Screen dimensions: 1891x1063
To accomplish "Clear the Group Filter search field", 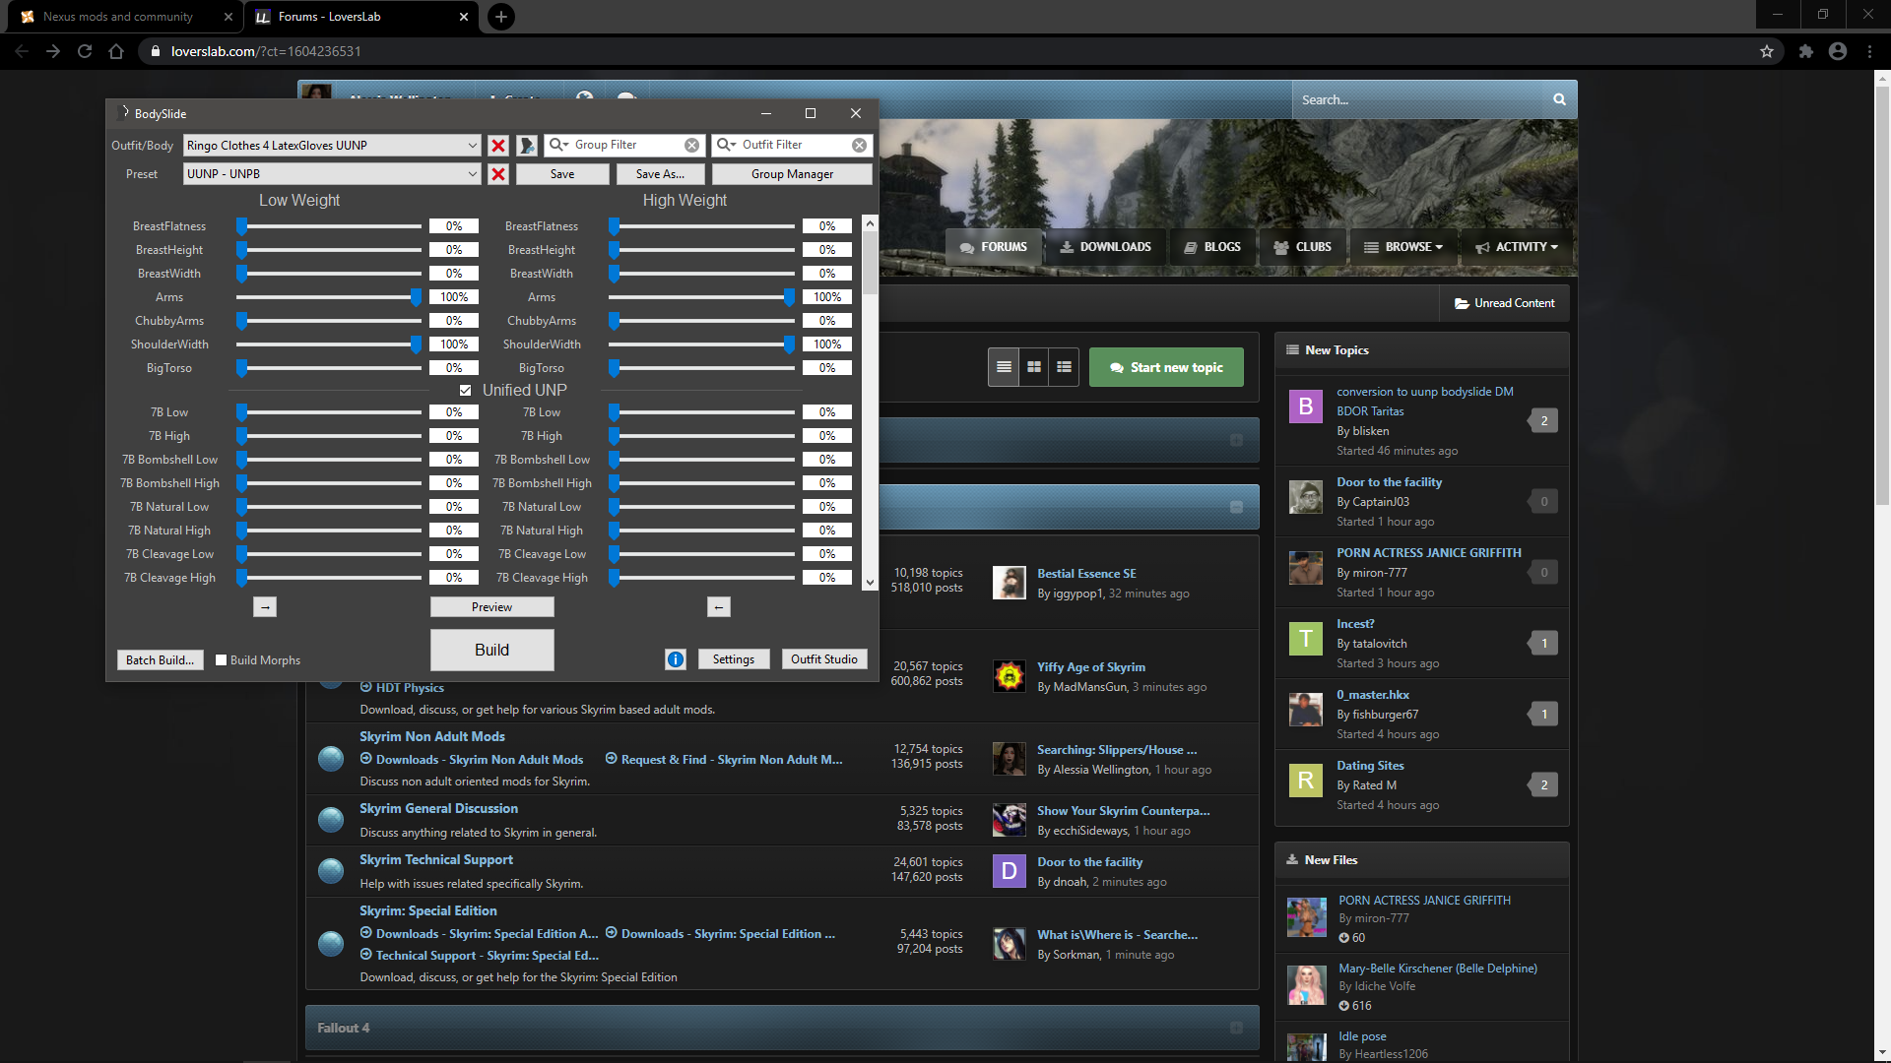I will tap(691, 146).
